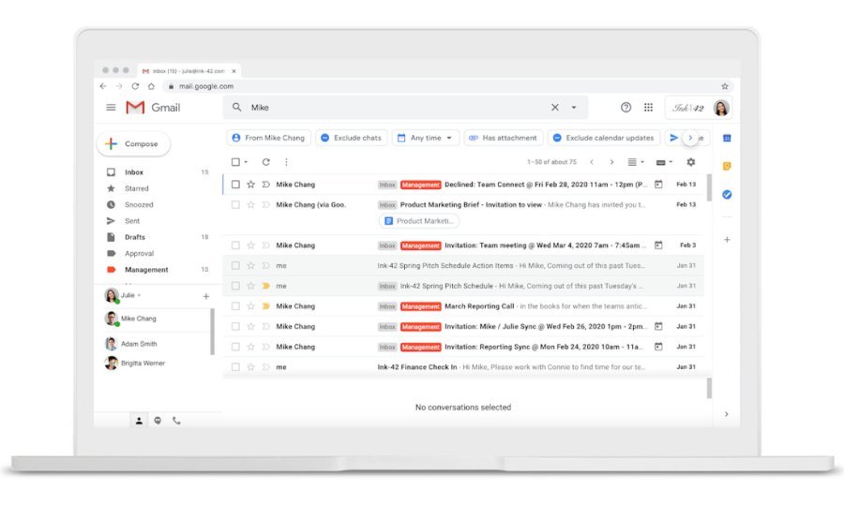Click the search magnifier icon
This screenshot has width=844, height=506.
pyautogui.click(x=237, y=108)
